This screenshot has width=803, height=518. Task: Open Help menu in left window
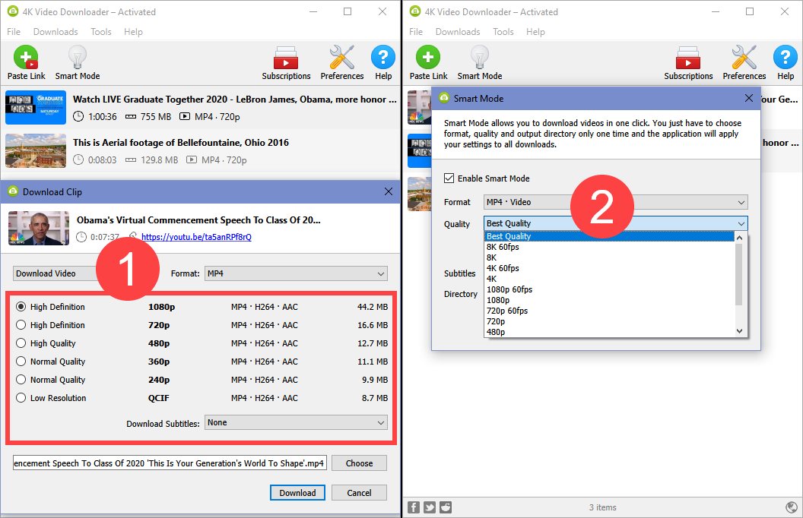pos(133,32)
